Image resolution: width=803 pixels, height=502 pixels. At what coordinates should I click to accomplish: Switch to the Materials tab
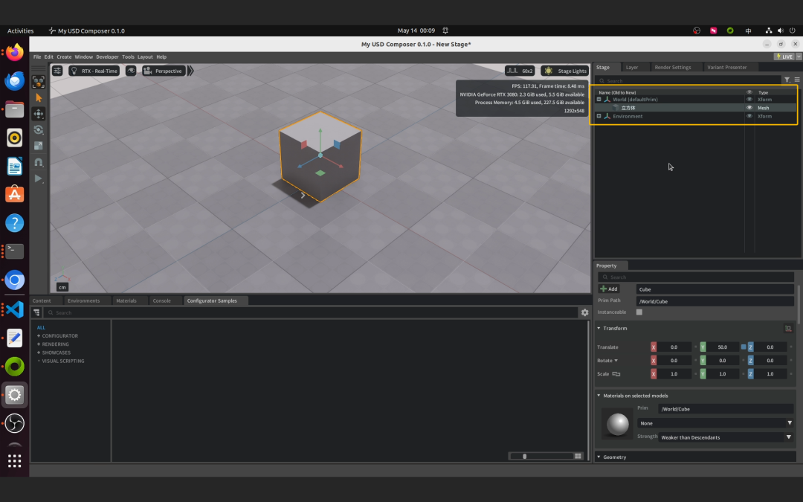coord(126,300)
